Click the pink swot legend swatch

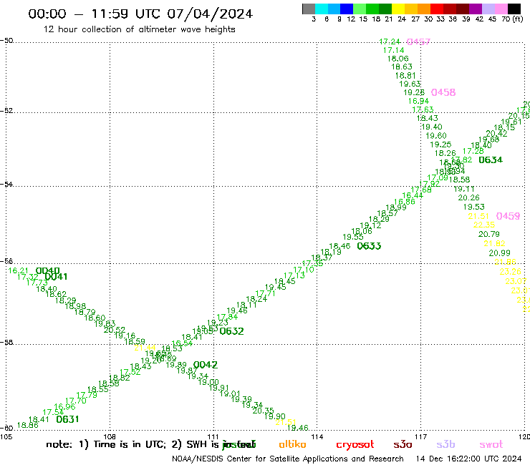501,9
